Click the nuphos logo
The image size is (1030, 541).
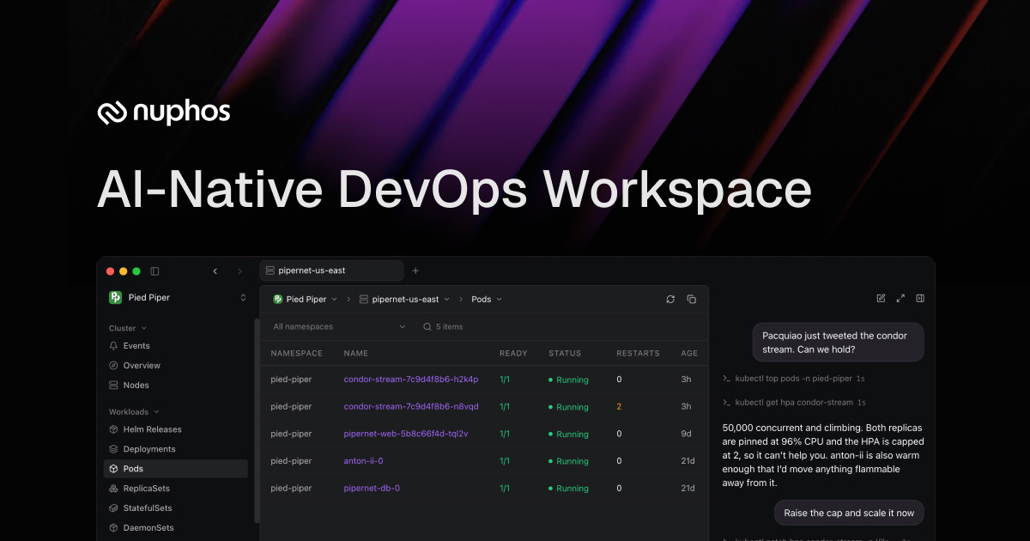click(x=163, y=112)
